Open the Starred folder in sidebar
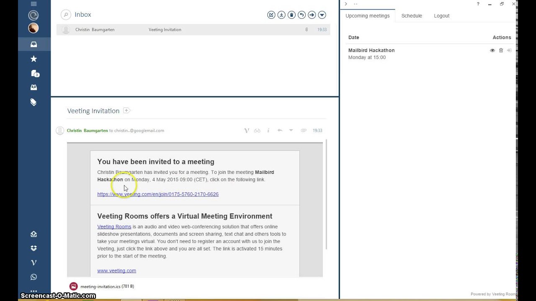 (x=33, y=59)
